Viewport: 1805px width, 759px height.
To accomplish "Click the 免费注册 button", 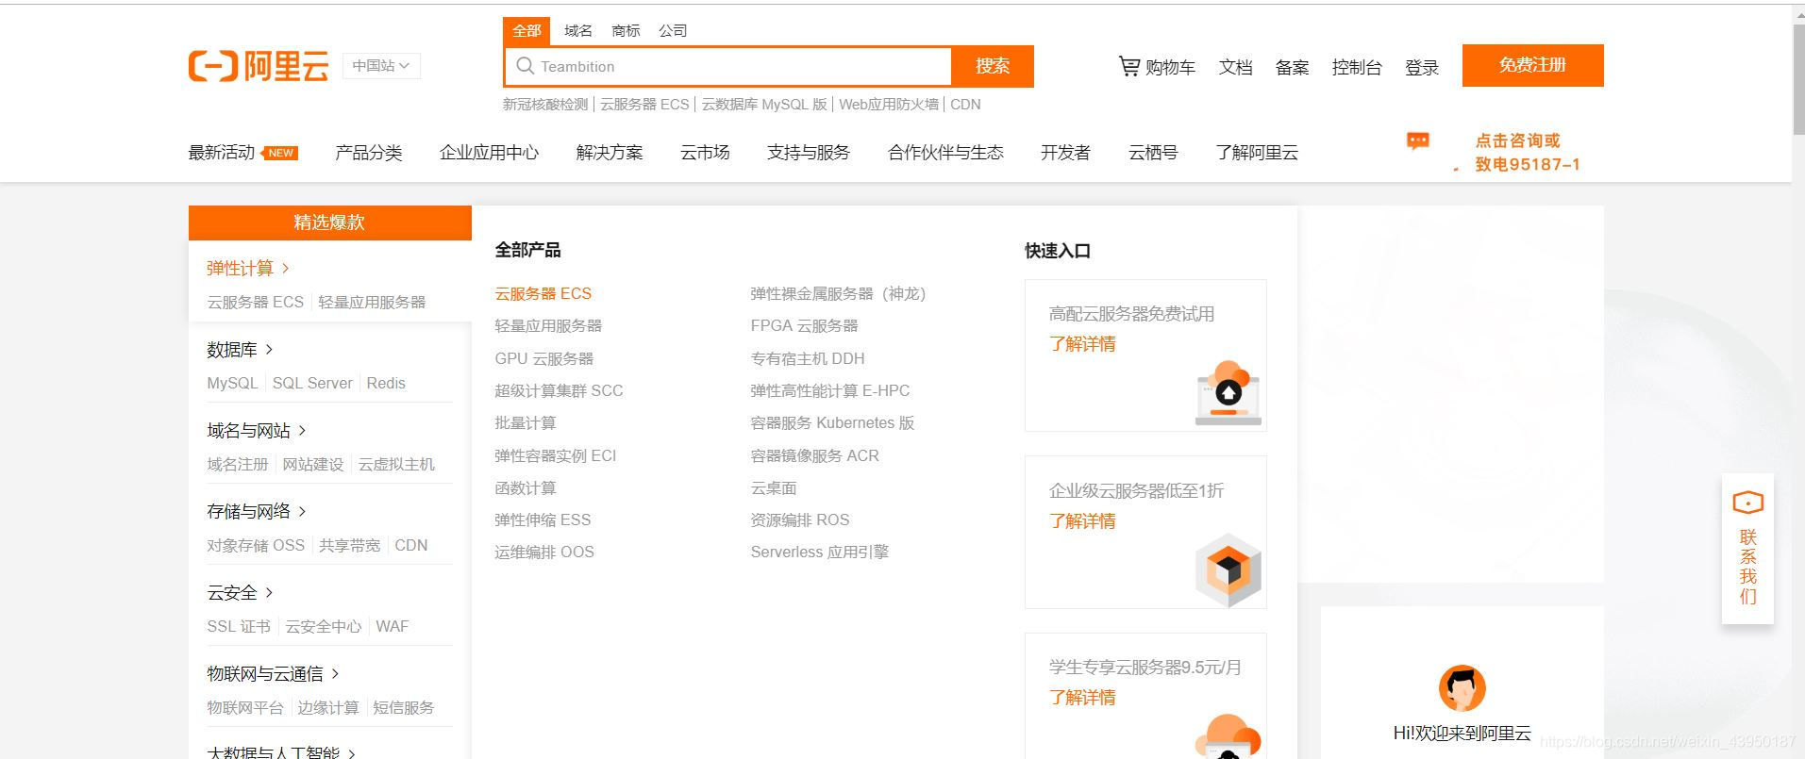I will [x=1532, y=65].
